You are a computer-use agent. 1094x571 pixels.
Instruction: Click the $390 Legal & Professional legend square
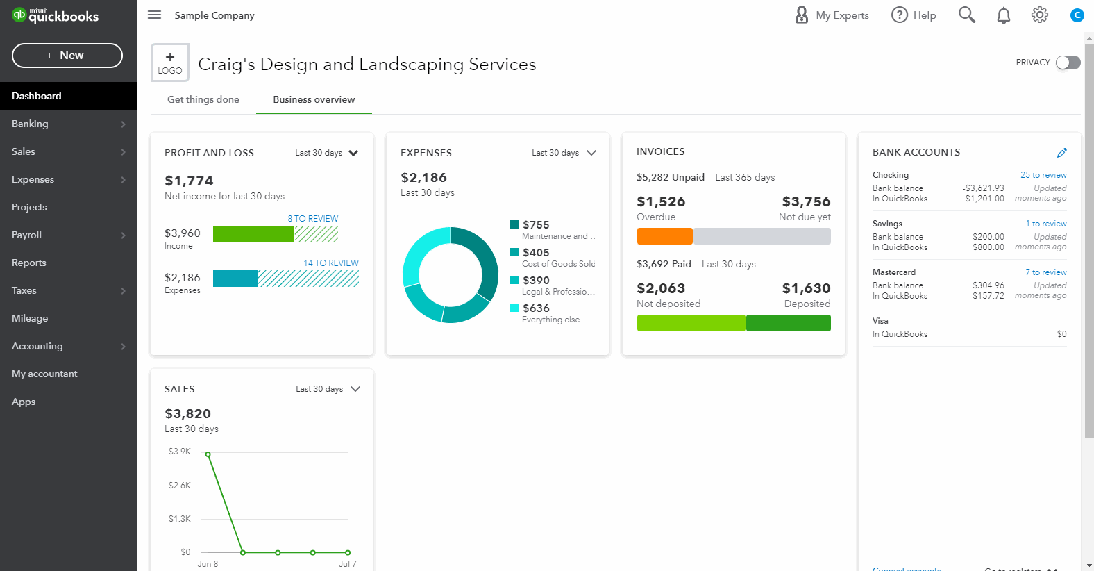514,280
